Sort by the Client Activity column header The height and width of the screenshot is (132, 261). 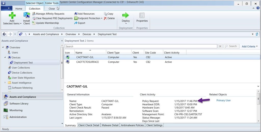pos(175,53)
